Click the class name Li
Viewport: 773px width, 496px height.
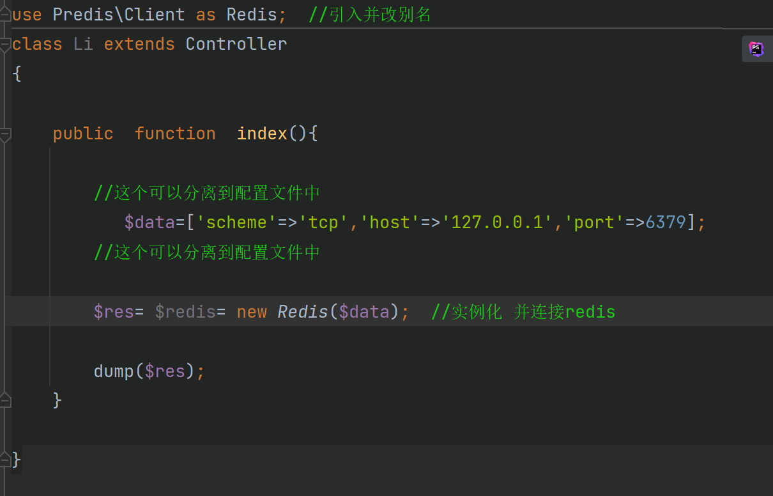tap(83, 44)
